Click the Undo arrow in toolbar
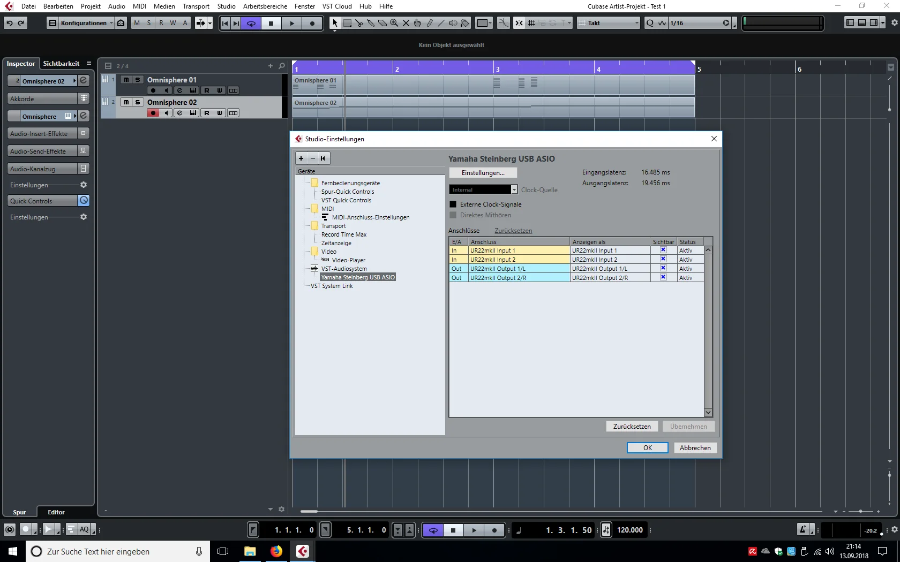This screenshot has width=900, height=562. click(9, 23)
